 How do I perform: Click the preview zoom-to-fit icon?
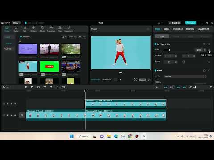click(135, 80)
